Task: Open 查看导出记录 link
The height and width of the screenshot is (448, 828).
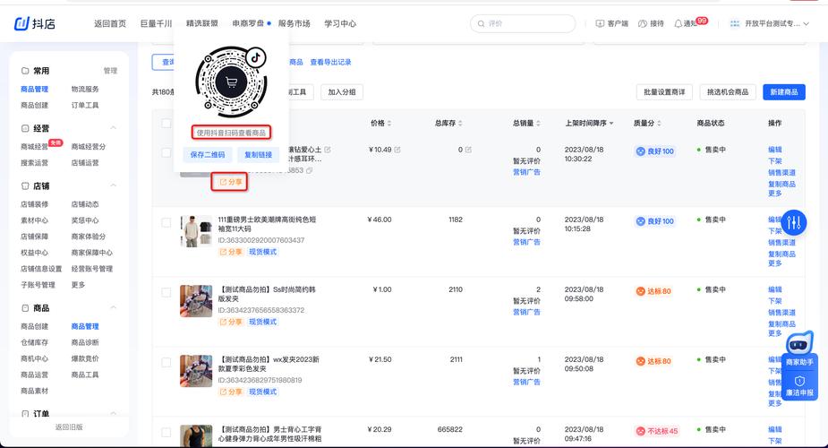Action: click(x=330, y=62)
